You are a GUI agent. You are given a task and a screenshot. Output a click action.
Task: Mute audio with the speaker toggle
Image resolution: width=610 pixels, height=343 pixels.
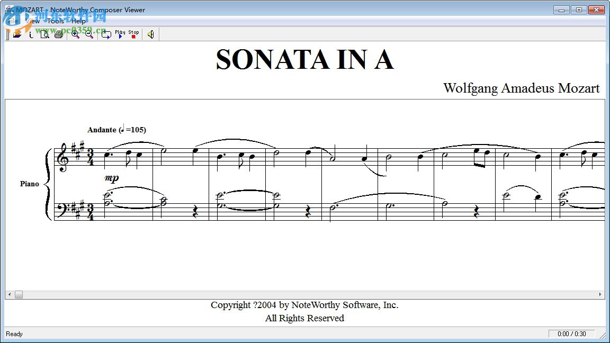[x=150, y=34]
